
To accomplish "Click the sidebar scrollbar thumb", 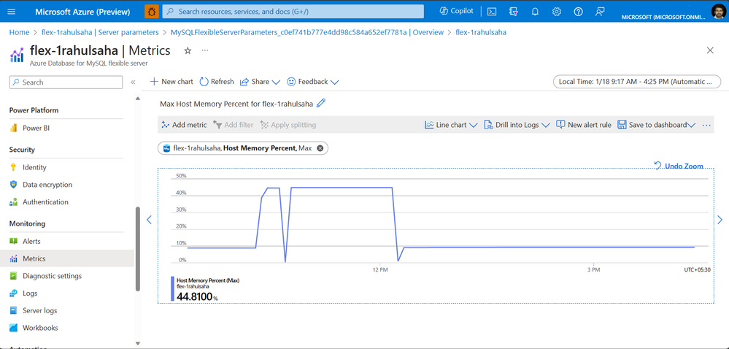I will (x=137, y=249).
